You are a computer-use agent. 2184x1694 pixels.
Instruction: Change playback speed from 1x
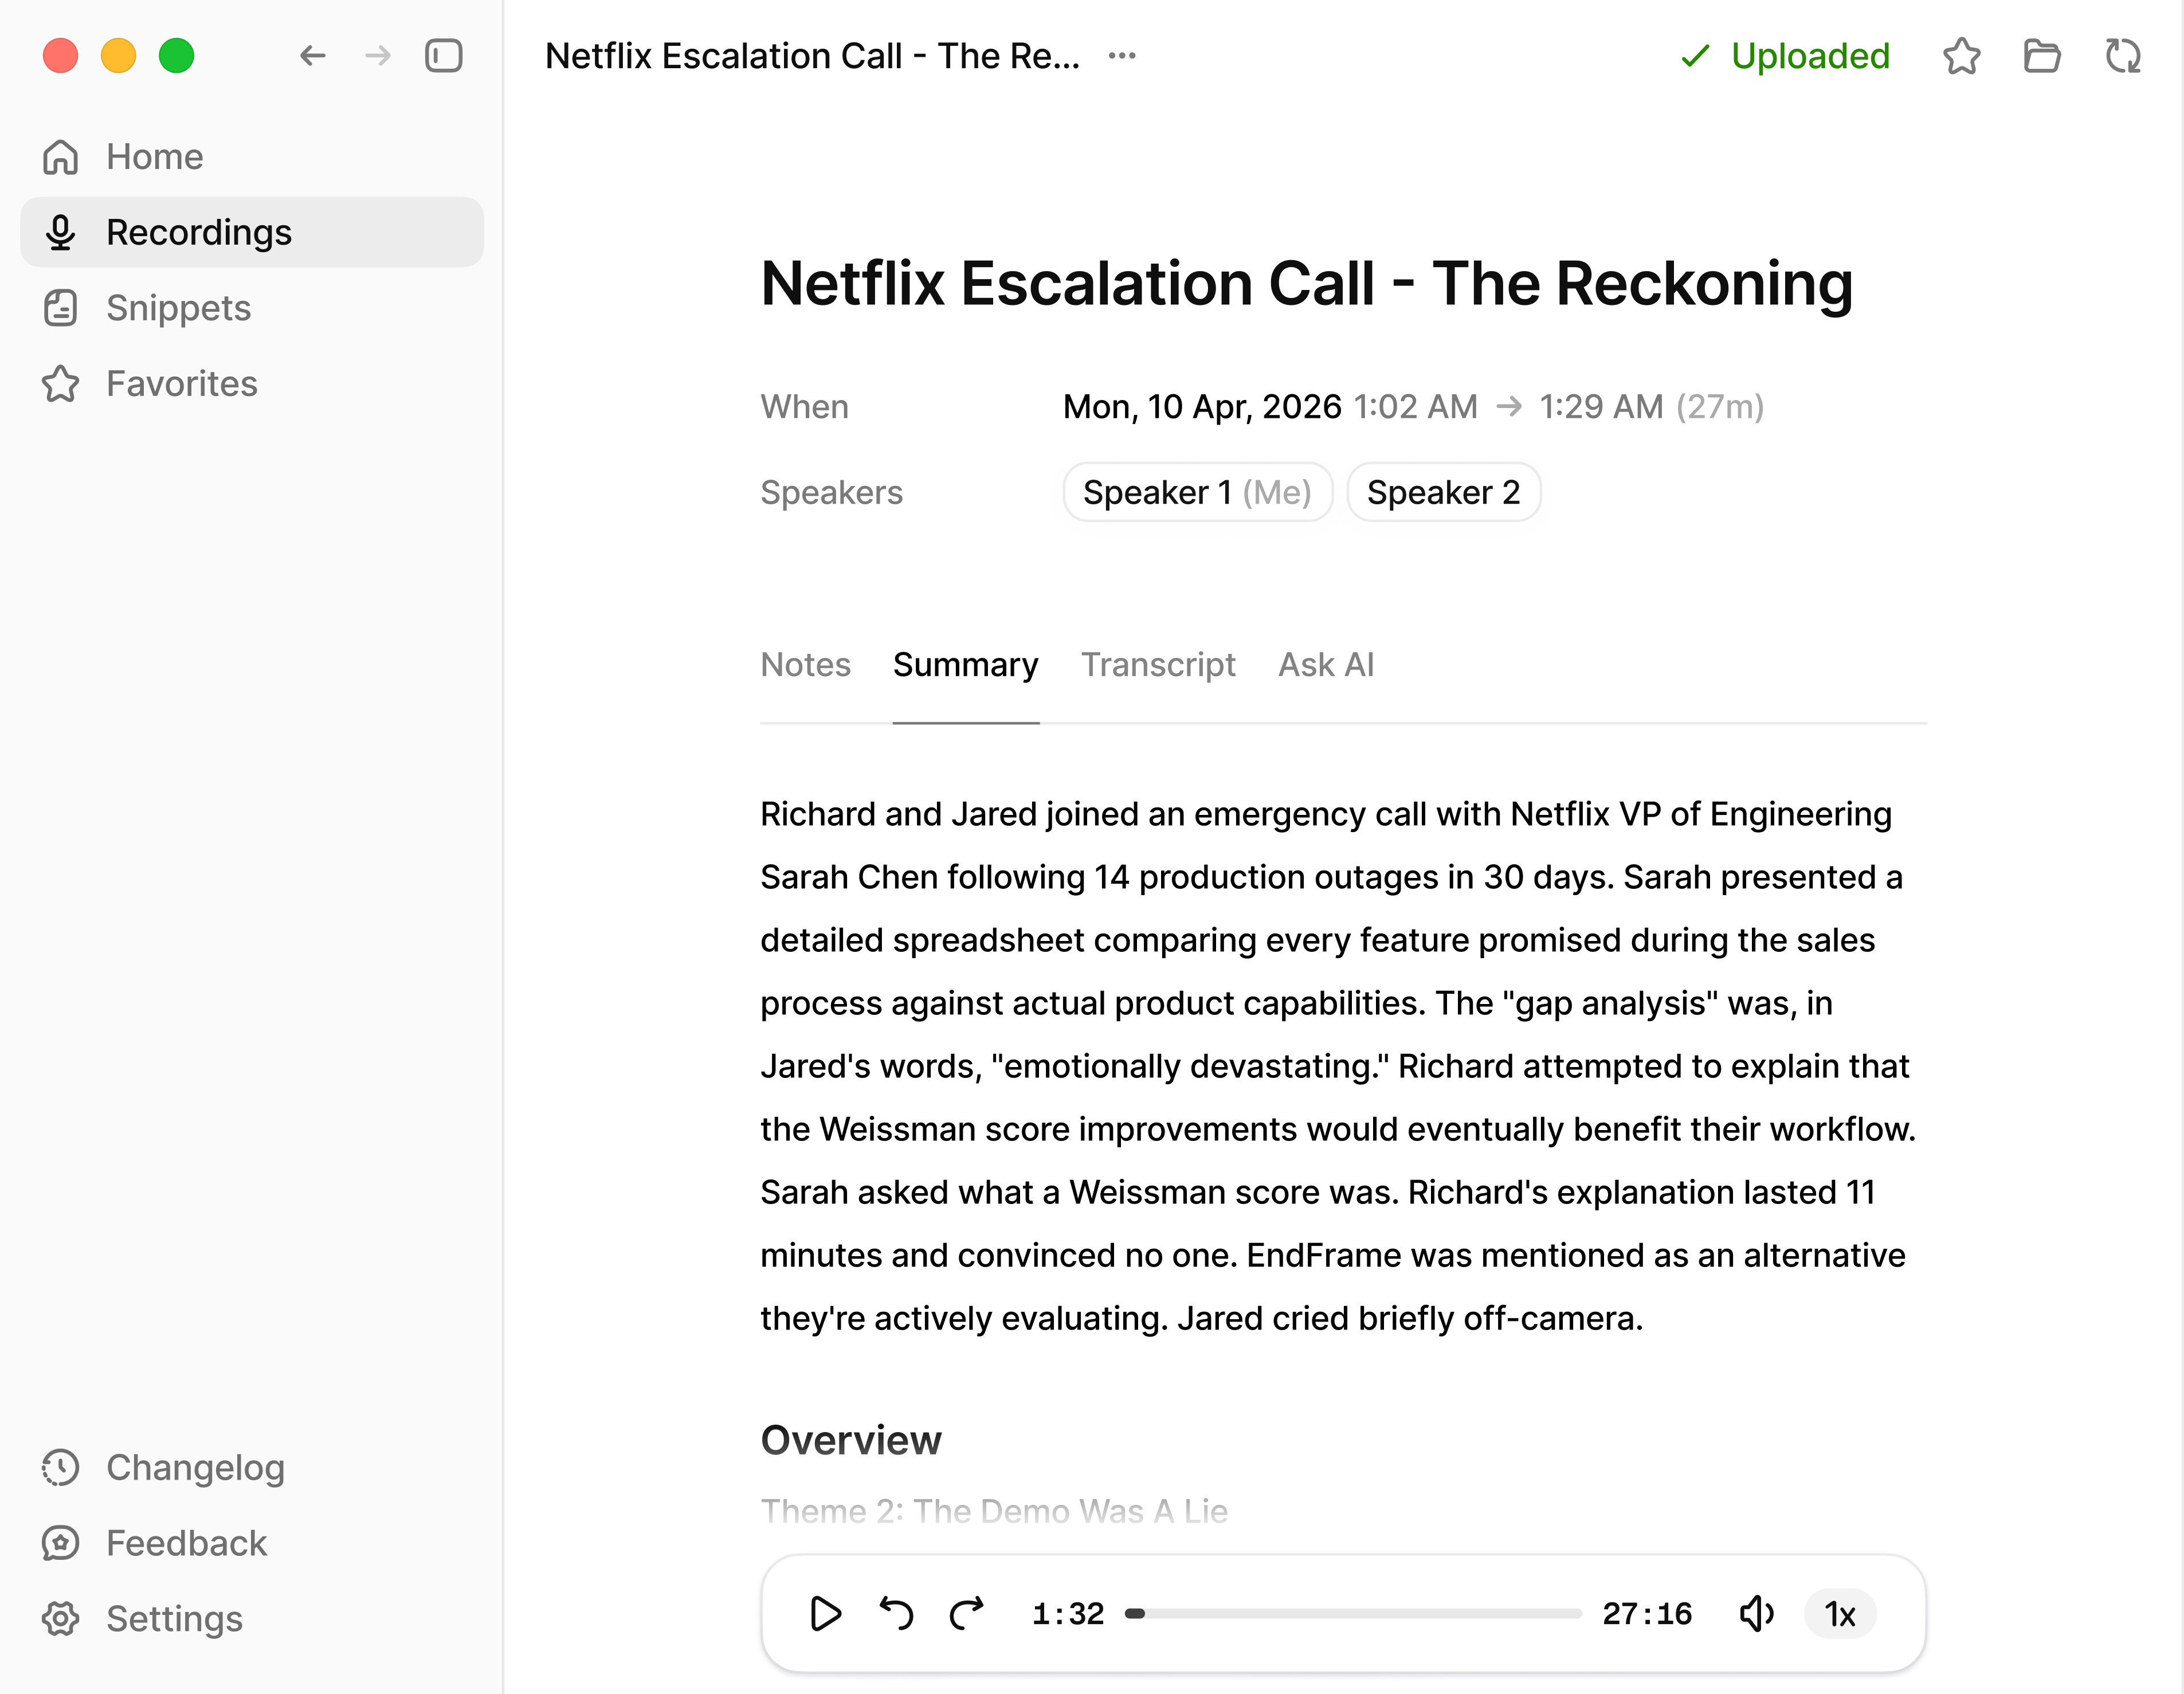click(x=1840, y=1613)
